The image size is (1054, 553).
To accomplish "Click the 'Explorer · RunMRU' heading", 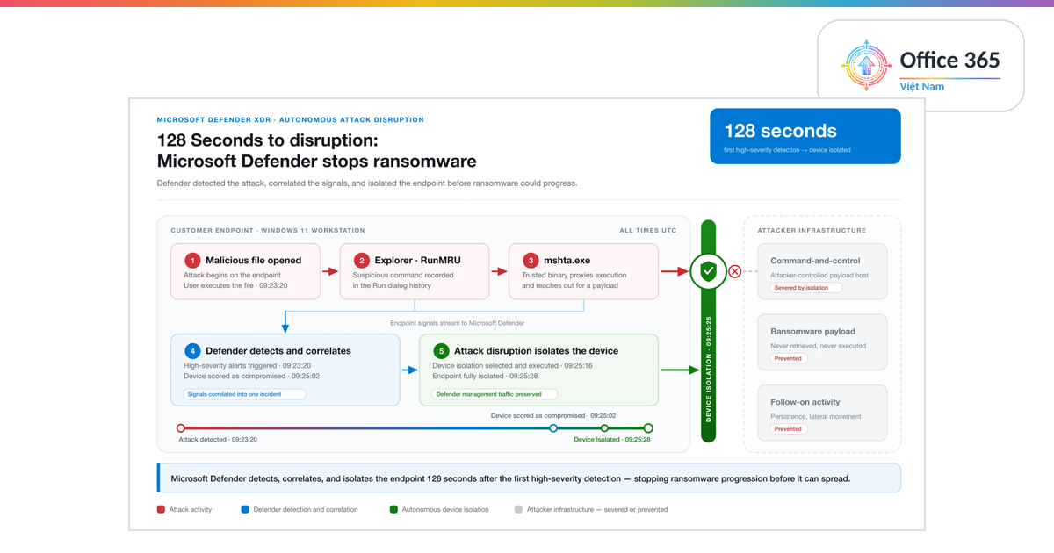I will tap(417, 261).
